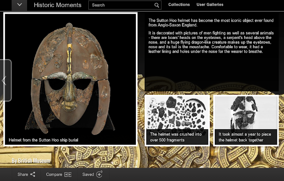Click the plus circle Saved icon

point(99,174)
